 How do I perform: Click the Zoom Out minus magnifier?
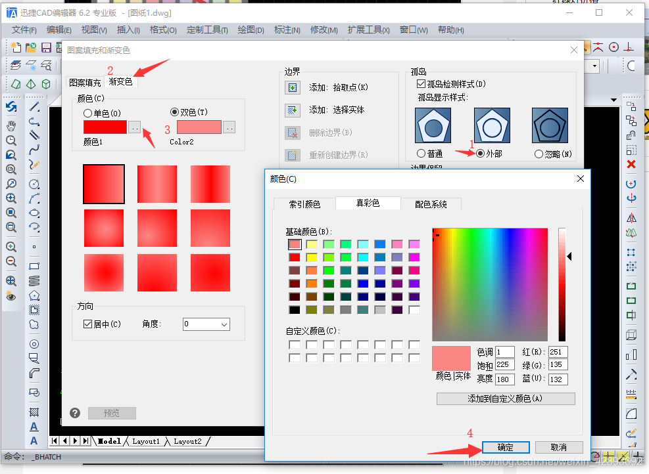pos(11,261)
